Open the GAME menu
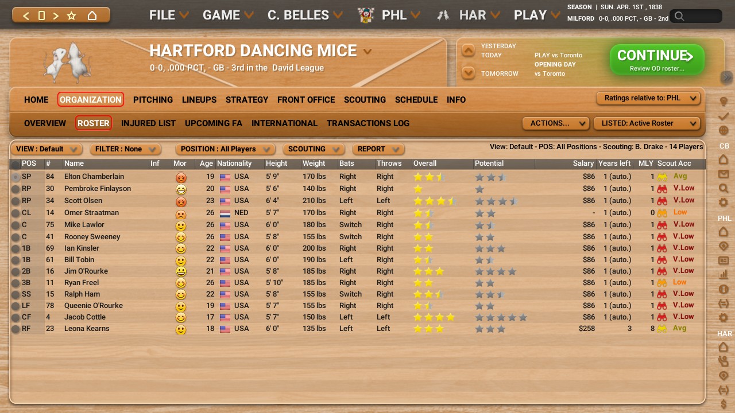 coord(228,15)
